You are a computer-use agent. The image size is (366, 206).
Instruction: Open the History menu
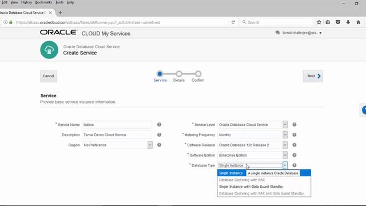click(26, 2)
